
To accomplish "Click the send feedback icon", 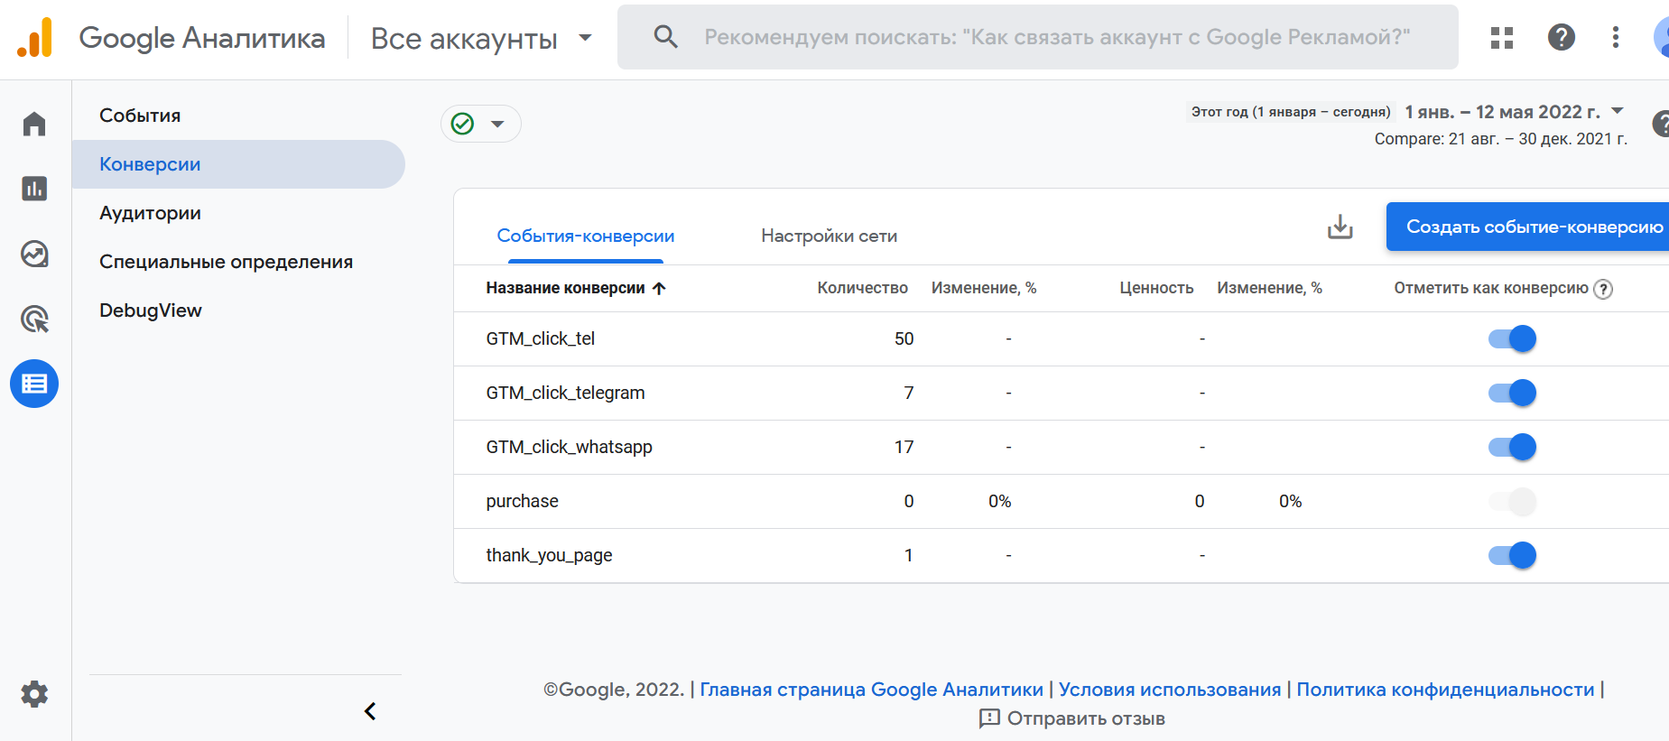I will pos(989,718).
